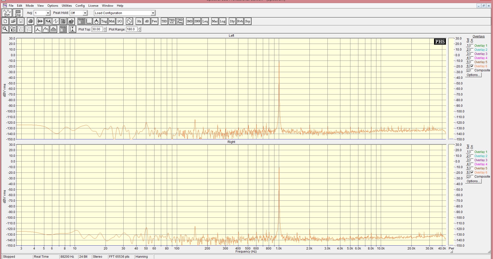Screen dimensions: 493x259
Task: Click the Print icon
Action: (x=31, y=21)
